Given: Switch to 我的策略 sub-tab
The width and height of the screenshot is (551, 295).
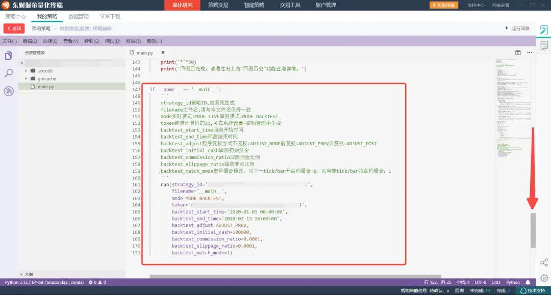Looking at the screenshot, I should 47,16.
